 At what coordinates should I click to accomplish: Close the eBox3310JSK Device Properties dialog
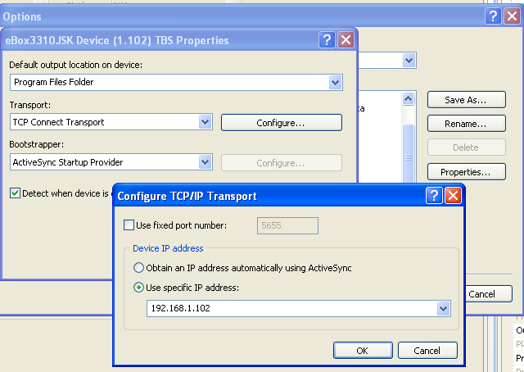click(346, 40)
